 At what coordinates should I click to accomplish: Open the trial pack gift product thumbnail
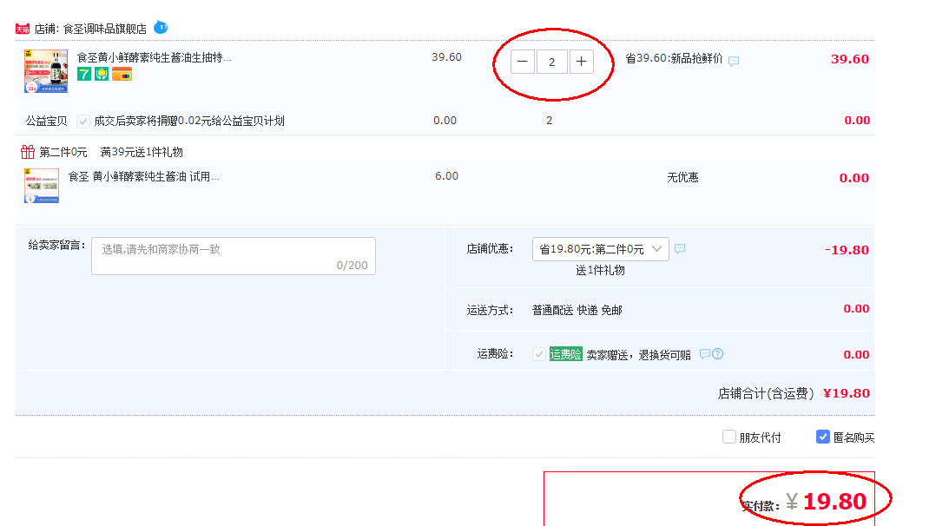41,186
